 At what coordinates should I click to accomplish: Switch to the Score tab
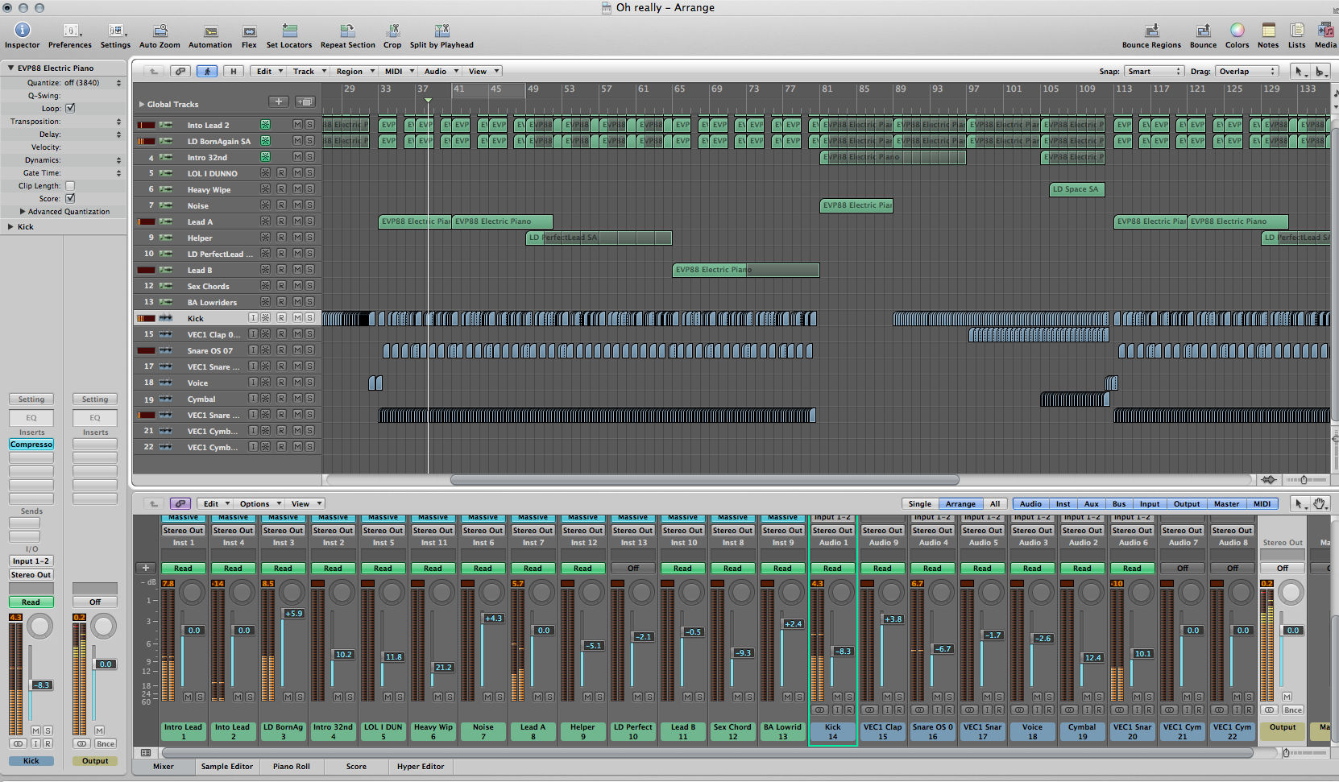point(356,766)
